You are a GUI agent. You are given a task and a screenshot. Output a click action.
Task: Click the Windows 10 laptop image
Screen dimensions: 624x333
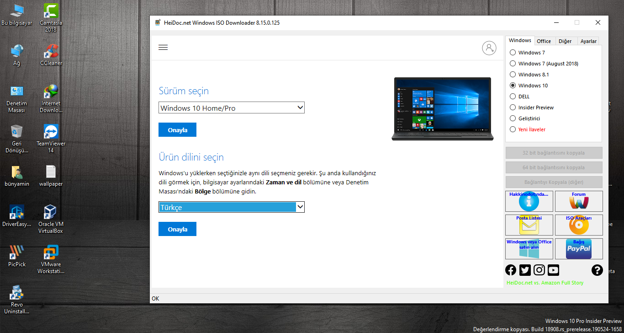[x=443, y=108]
